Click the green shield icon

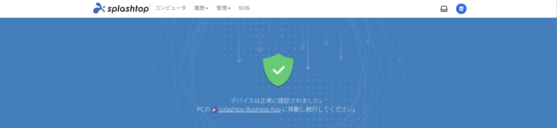[x=278, y=70]
